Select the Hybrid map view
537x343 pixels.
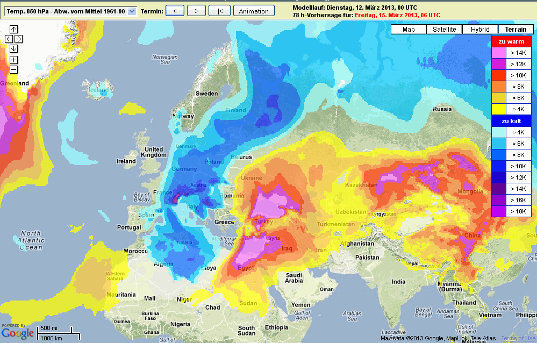[x=480, y=30]
